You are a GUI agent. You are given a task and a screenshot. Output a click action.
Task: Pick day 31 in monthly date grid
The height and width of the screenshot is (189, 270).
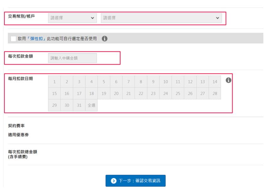79,105
